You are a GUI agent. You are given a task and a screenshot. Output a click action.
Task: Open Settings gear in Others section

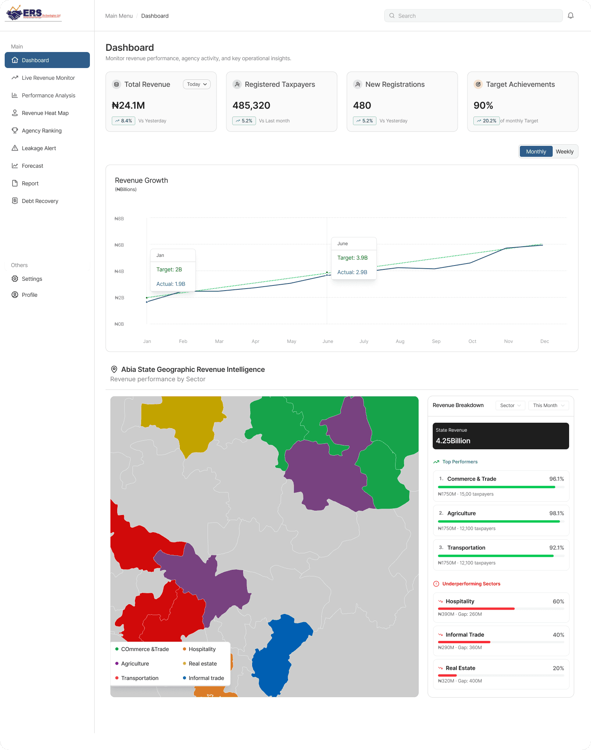click(x=15, y=279)
